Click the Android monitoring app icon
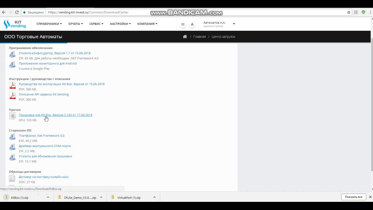The height and width of the screenshot is (210, 373). pos(12,65)
